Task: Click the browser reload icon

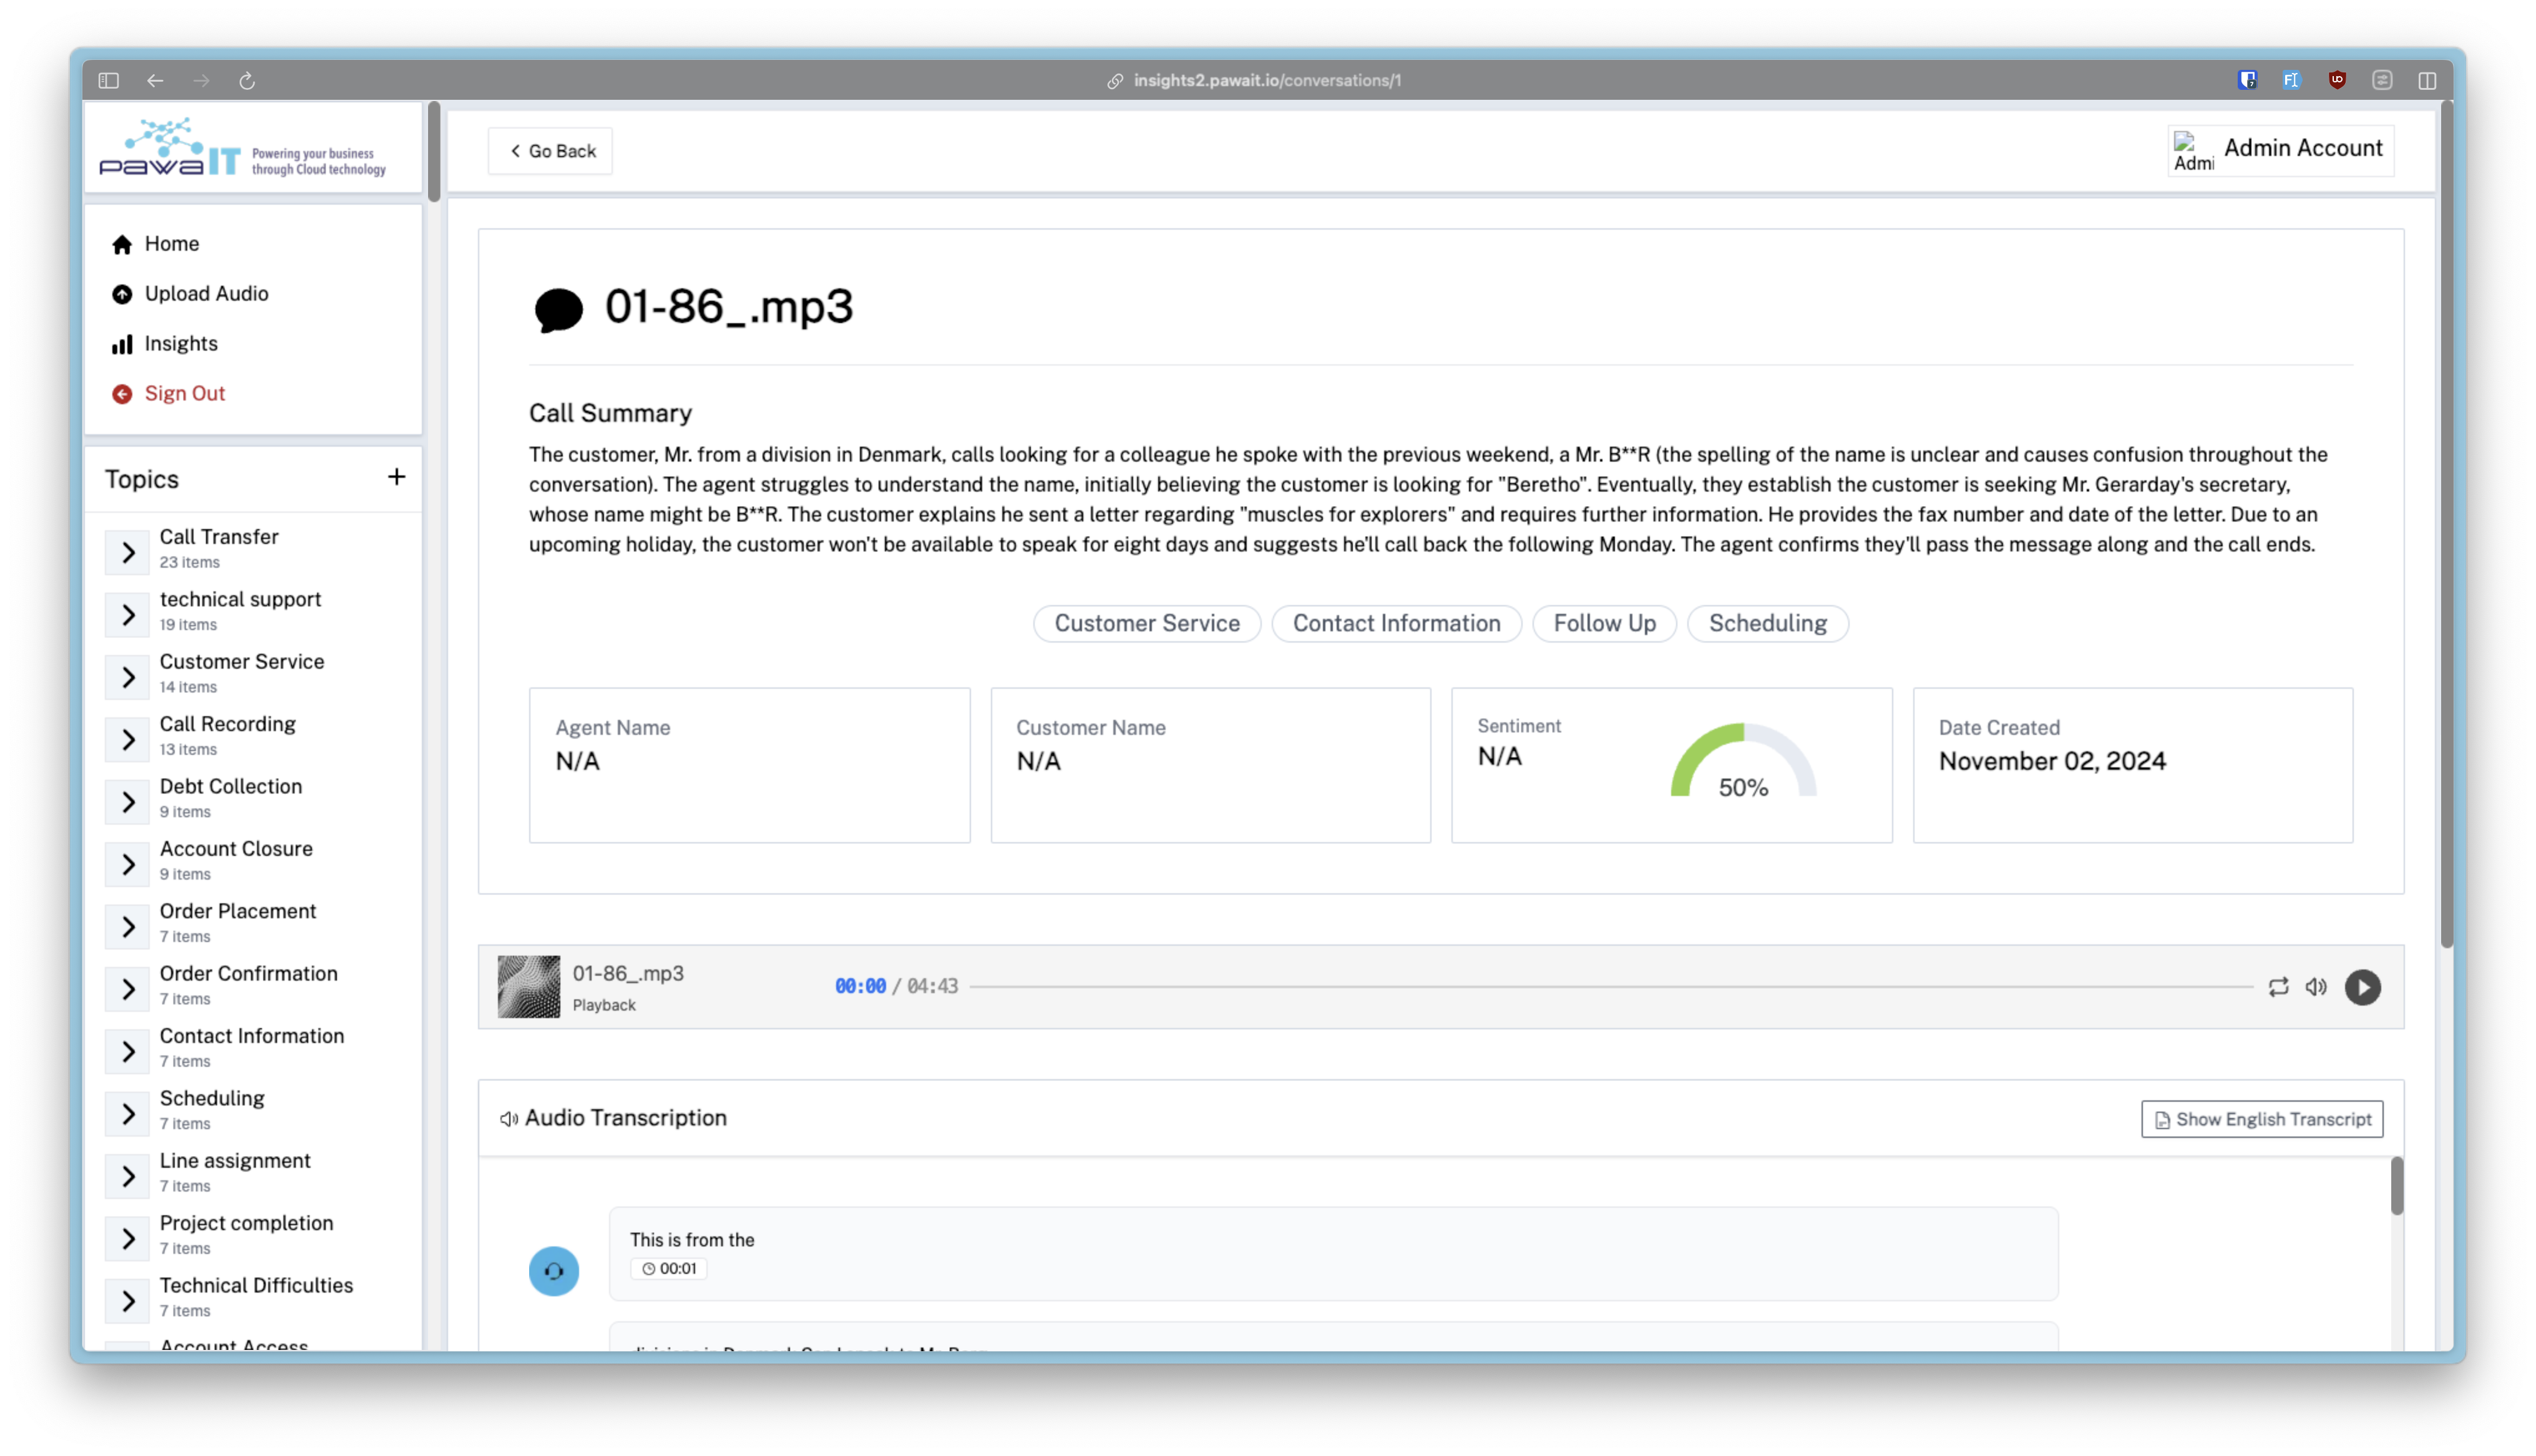Action: [x=247, y=80]
